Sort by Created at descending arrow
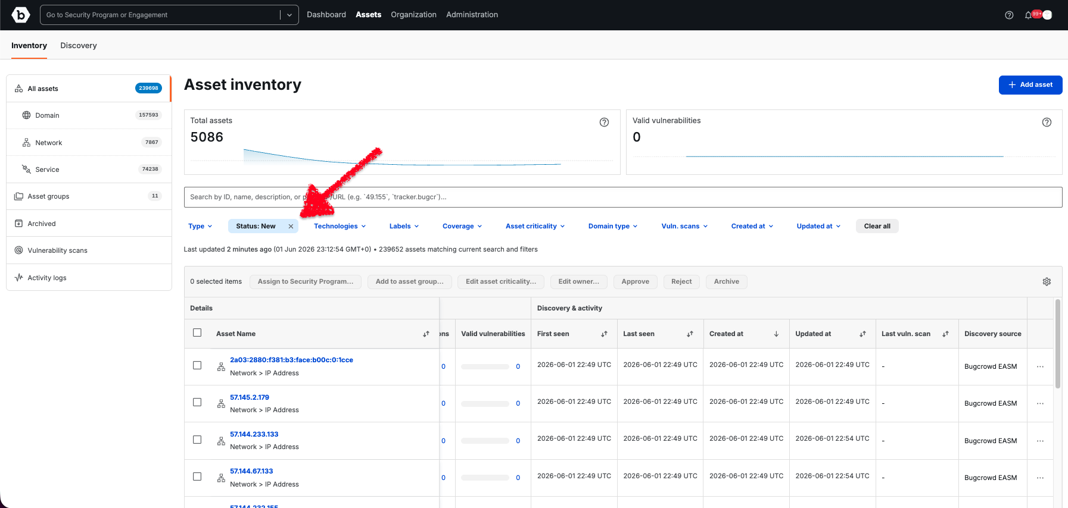Image resolution: width=1068 pixels, height=508 pixels. tap(776, 334)
